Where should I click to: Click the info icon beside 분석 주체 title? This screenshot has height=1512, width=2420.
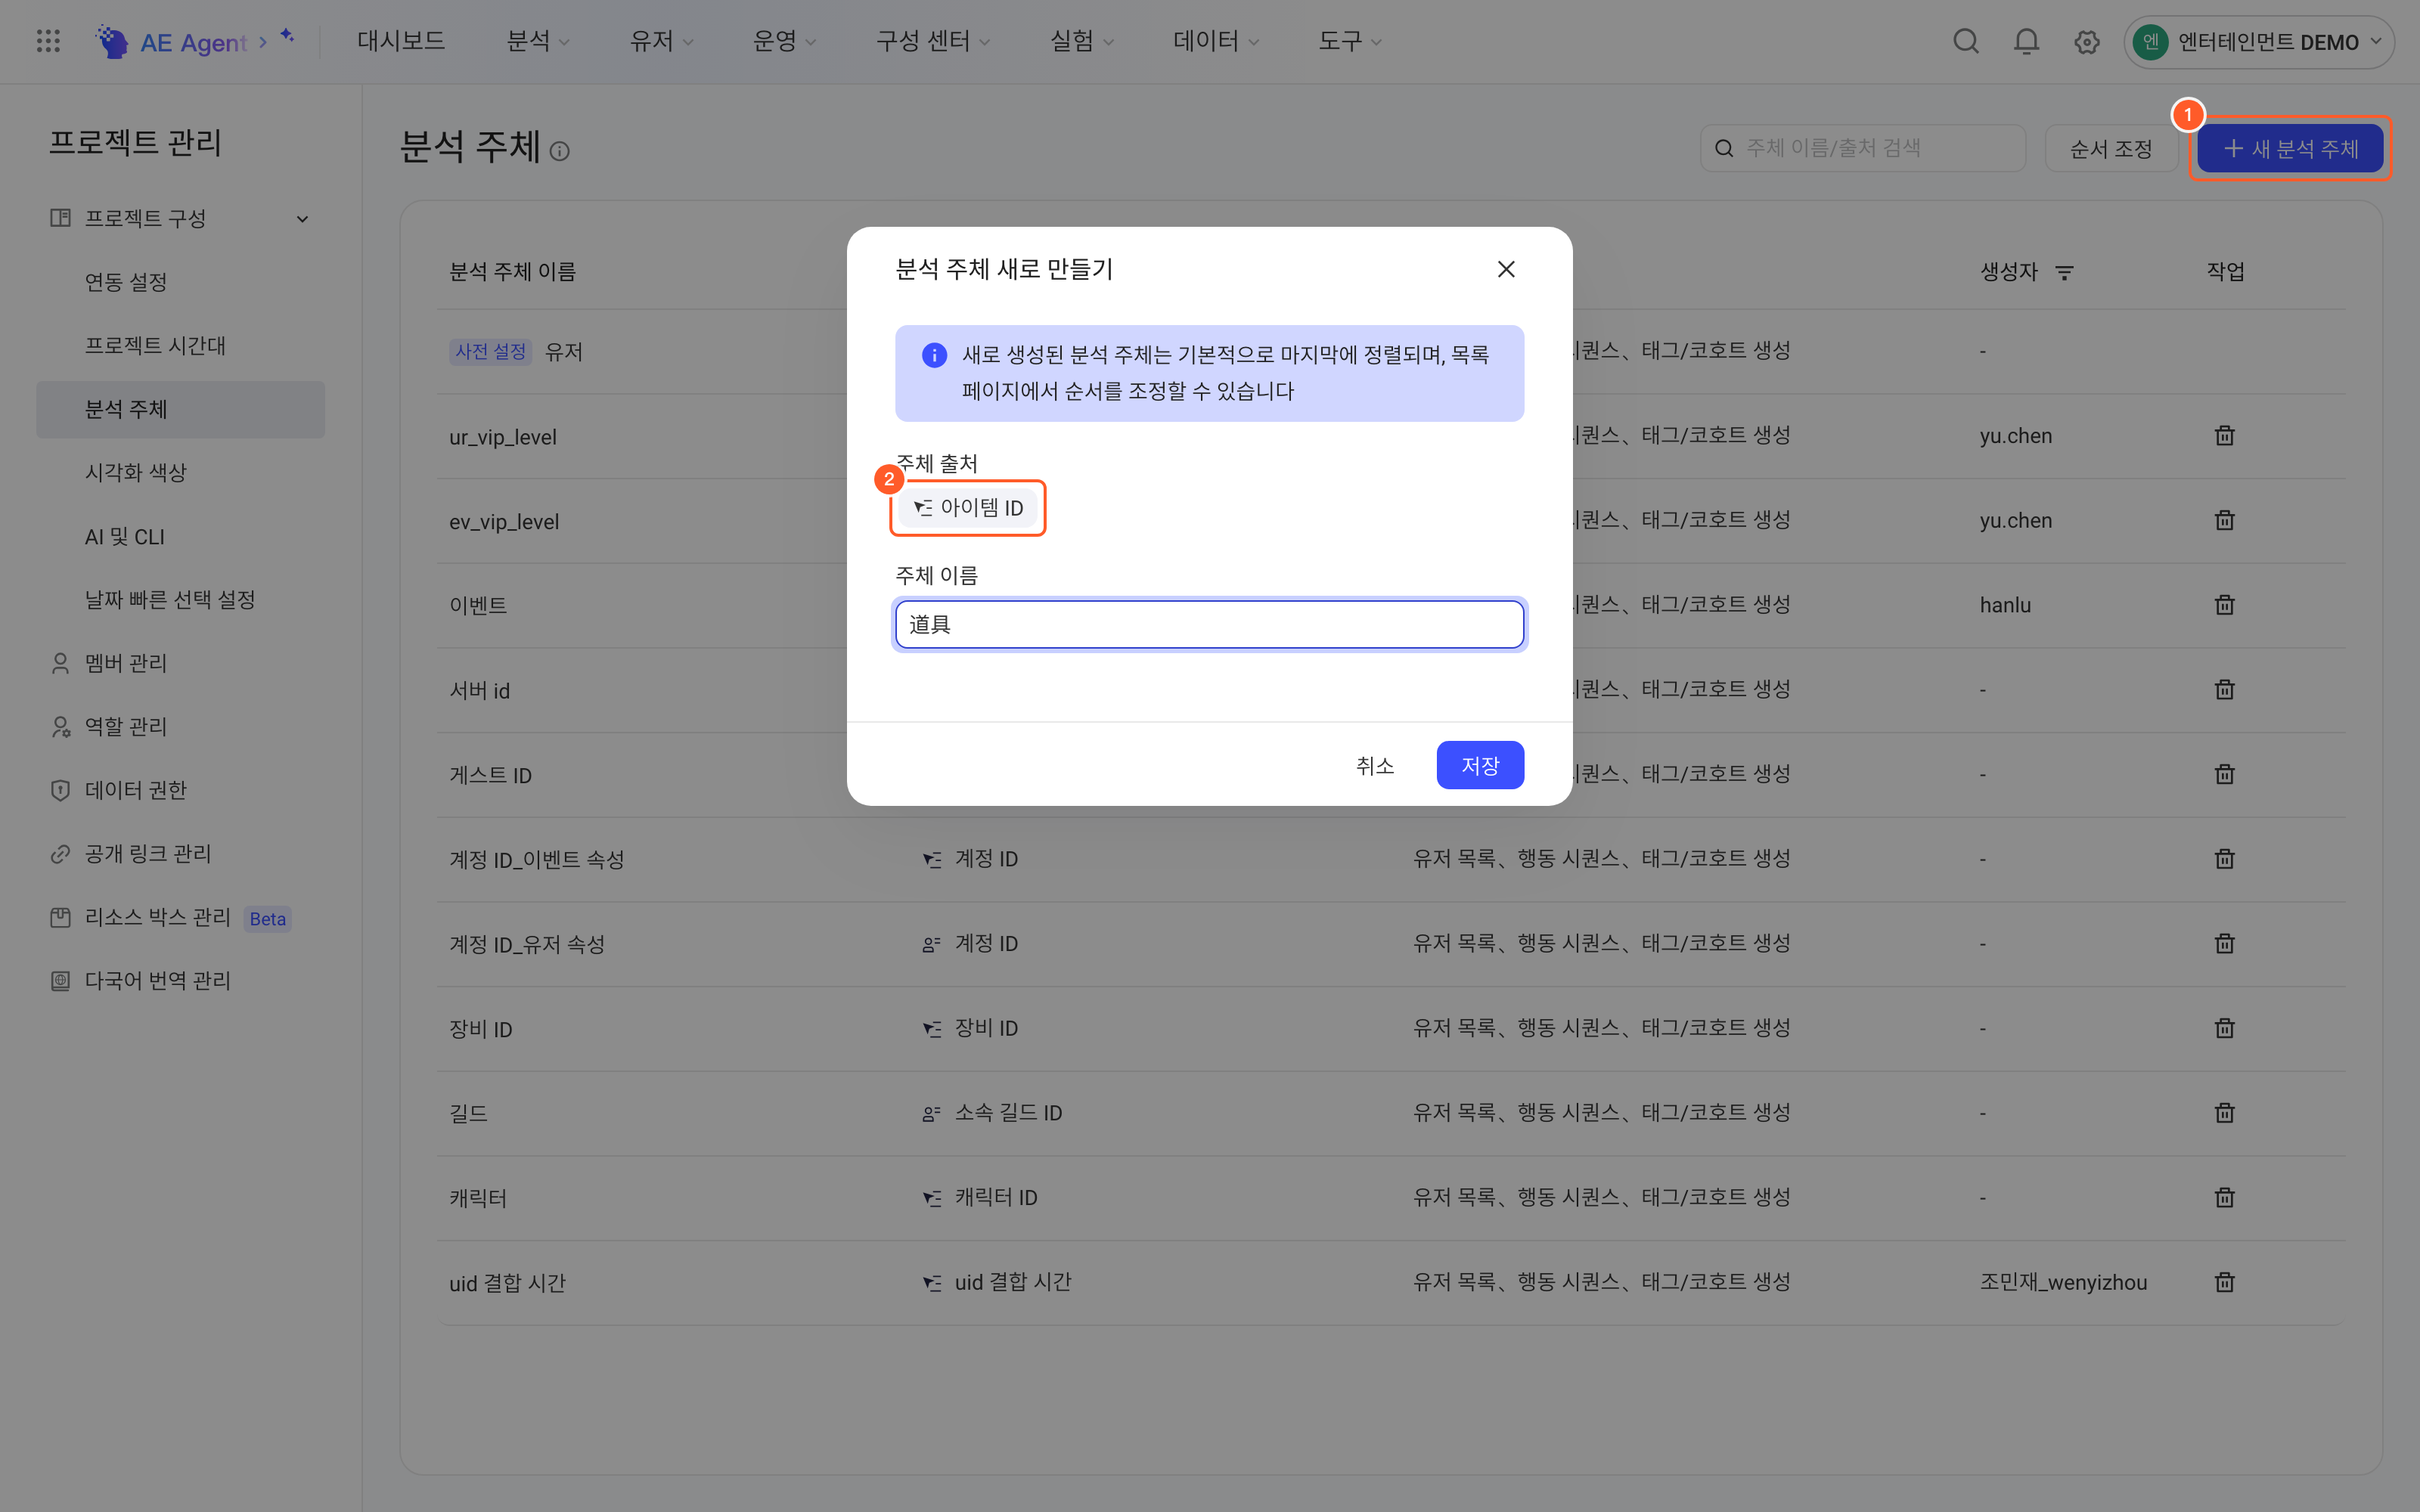(560, 151)
